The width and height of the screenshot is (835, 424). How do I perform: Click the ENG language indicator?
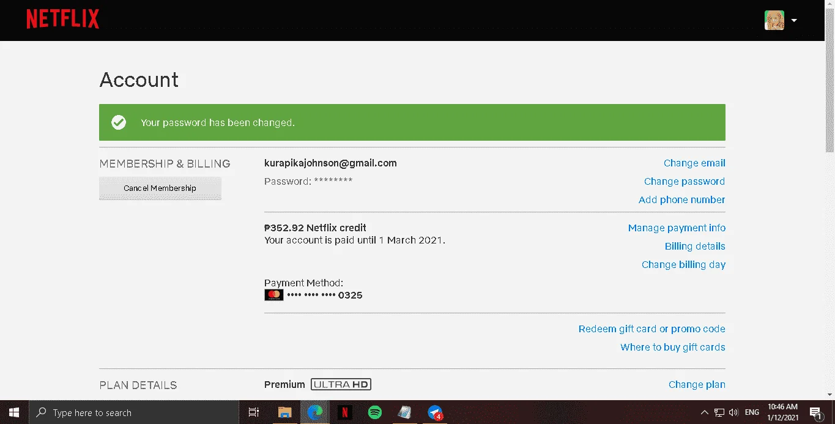[x=752, y=412]
